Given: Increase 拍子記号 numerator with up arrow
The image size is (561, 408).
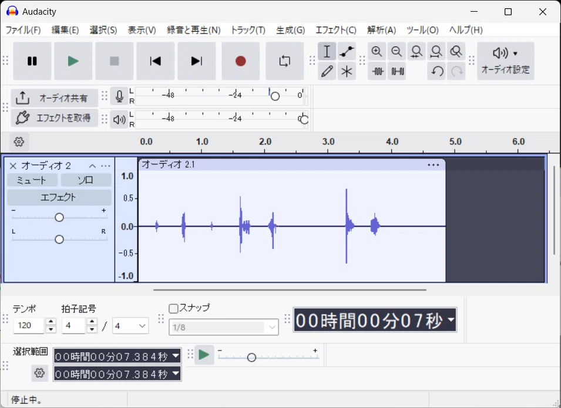Looking at the screenshot, I should pos(92,322).
